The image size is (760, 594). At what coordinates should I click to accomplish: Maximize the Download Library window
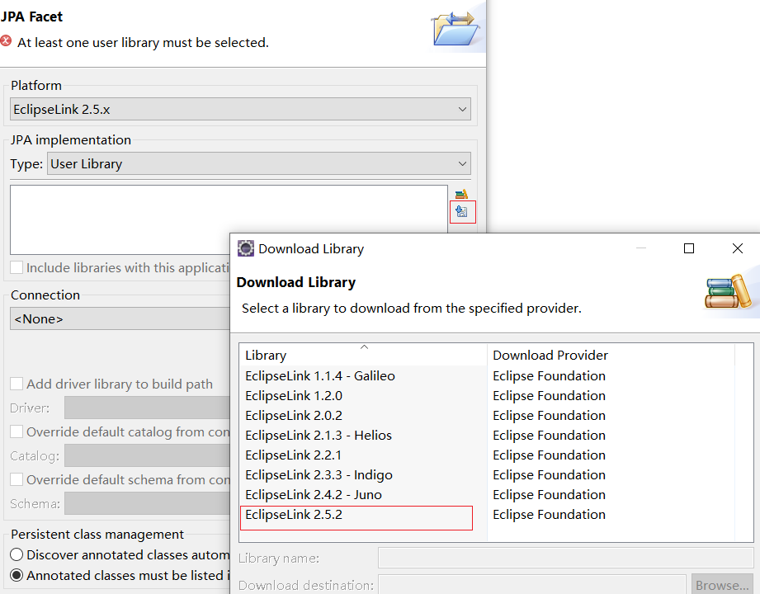click(x=689, y=248)
